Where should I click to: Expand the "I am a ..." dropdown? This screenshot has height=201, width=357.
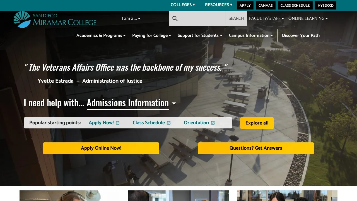click(x=131, y=18)
